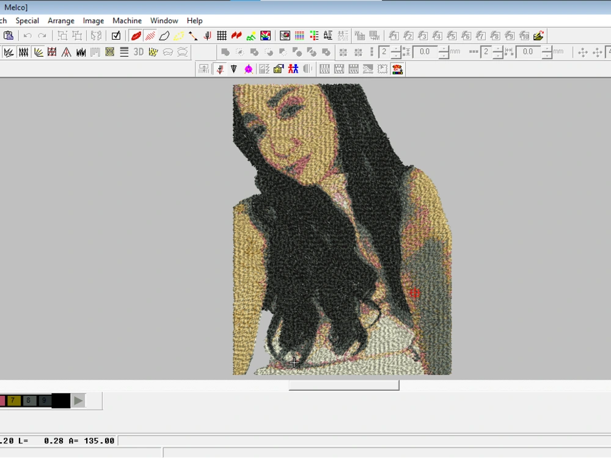Viewport: 611px width, 458px height.
Task: Click the pink circular target icon
Action: point(249,69)
